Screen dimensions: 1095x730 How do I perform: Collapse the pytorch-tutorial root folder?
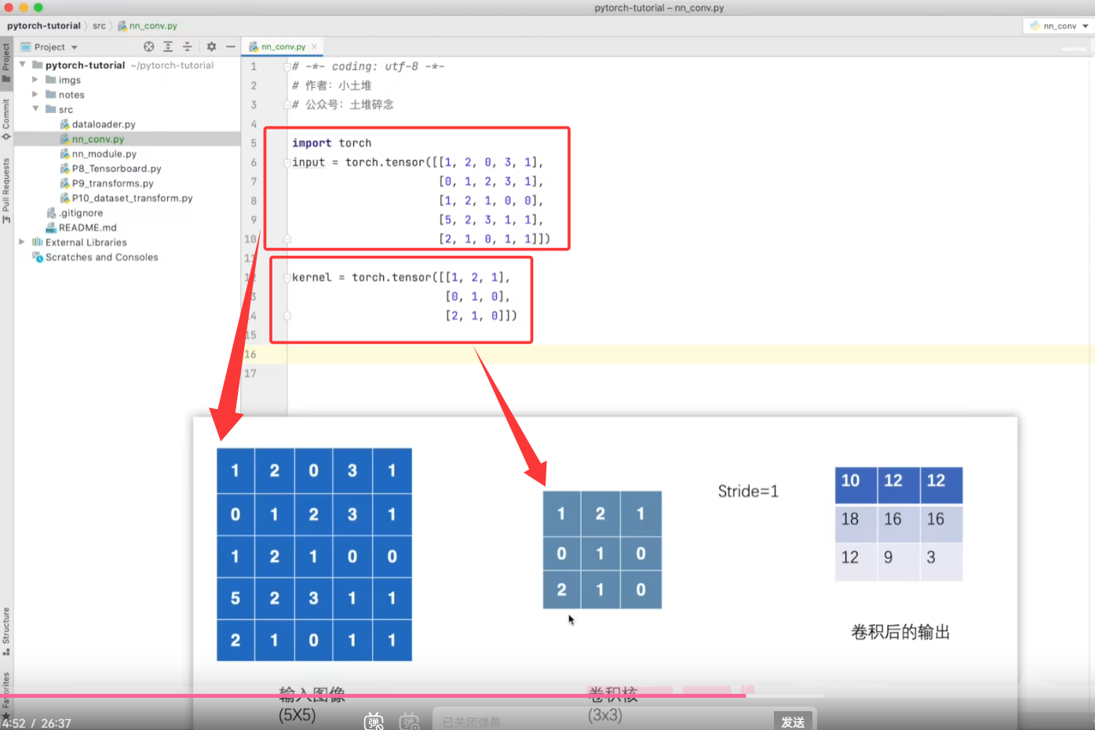(23, 65)
